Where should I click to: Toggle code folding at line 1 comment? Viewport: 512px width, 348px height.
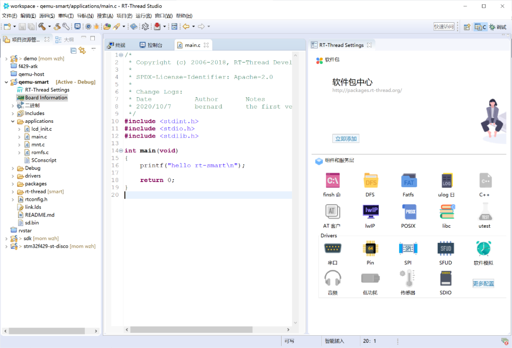coord(121,55)
